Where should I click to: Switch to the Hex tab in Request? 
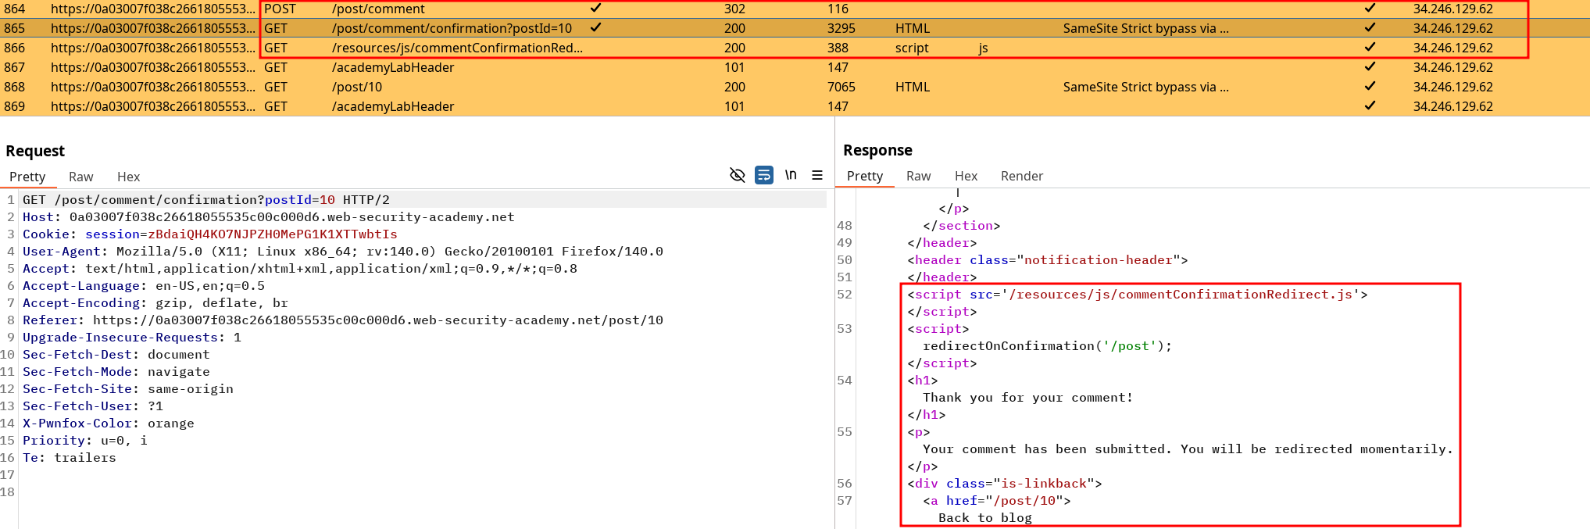click(x=128, y=177)
